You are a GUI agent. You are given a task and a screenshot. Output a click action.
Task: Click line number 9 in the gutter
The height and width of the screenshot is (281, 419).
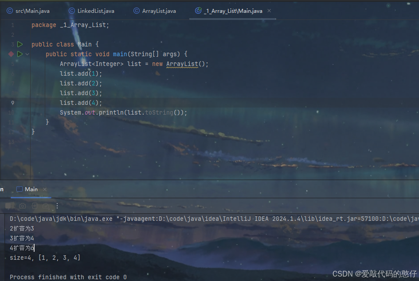(12, 103)
